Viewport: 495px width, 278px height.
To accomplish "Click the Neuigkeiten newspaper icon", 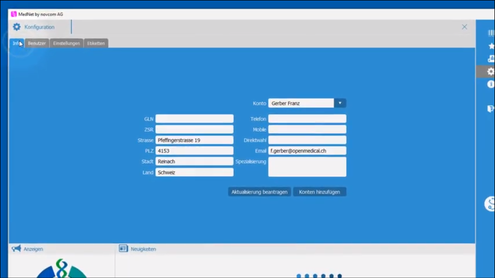I will tap(123, 249).
